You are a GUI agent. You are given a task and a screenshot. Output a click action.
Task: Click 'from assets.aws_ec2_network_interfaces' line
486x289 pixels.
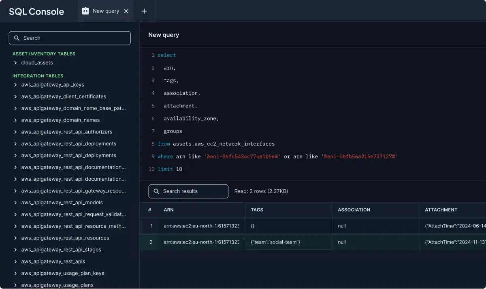(x=216, y=144)
